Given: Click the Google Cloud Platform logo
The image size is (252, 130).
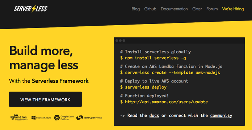Looking at the screenshot, I should coord(64,118).
